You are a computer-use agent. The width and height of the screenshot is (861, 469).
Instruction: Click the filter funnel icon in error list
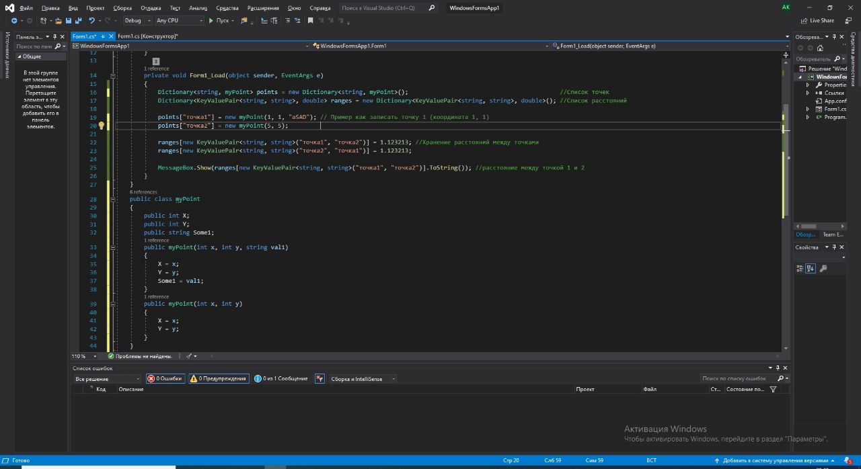pos(773,389)
